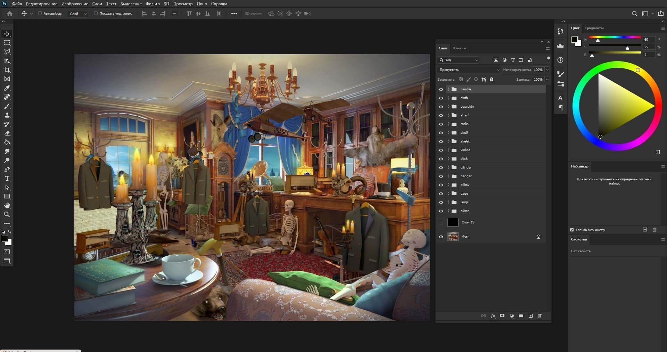The image size is (667, 352).
Task: Expand the skull layer group
Action: click(448, 133)
